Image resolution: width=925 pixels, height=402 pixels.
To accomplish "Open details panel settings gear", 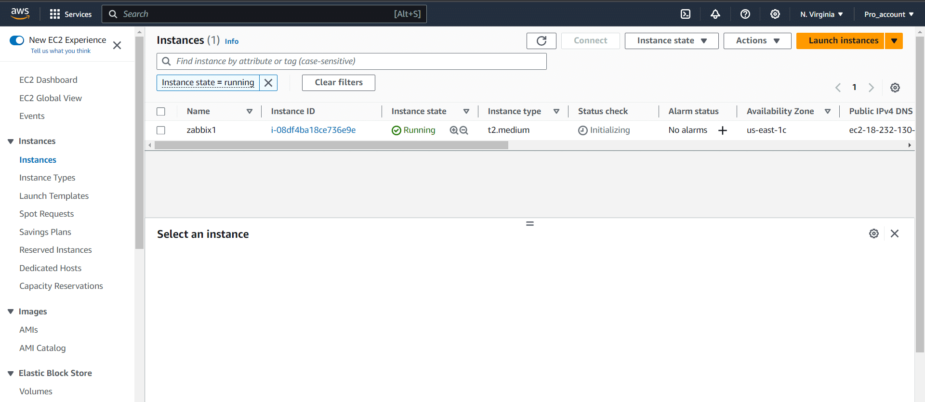I will coord(874,233).
